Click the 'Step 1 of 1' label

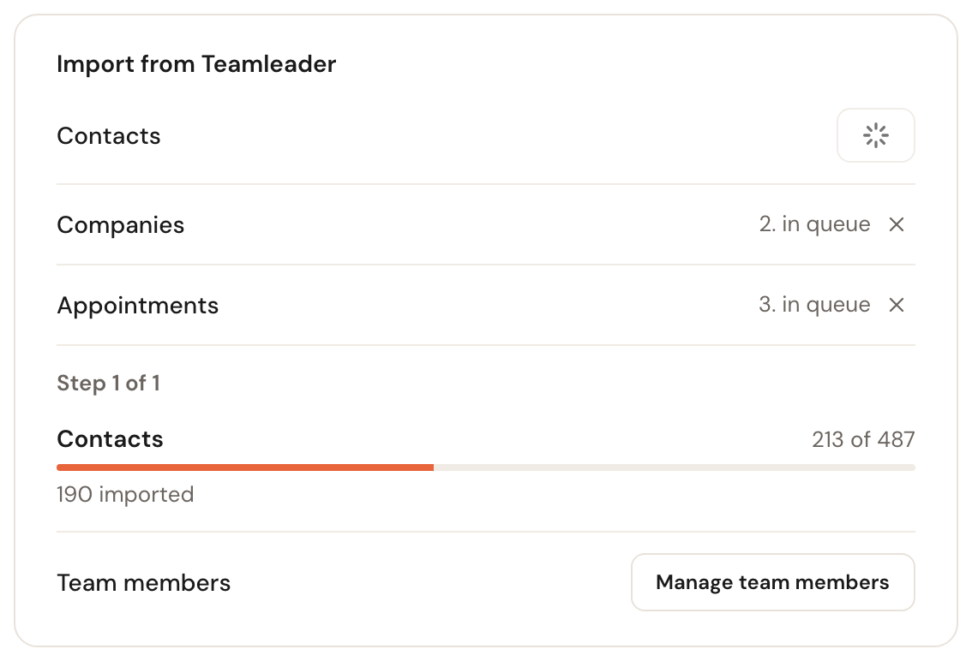(109, 384)
